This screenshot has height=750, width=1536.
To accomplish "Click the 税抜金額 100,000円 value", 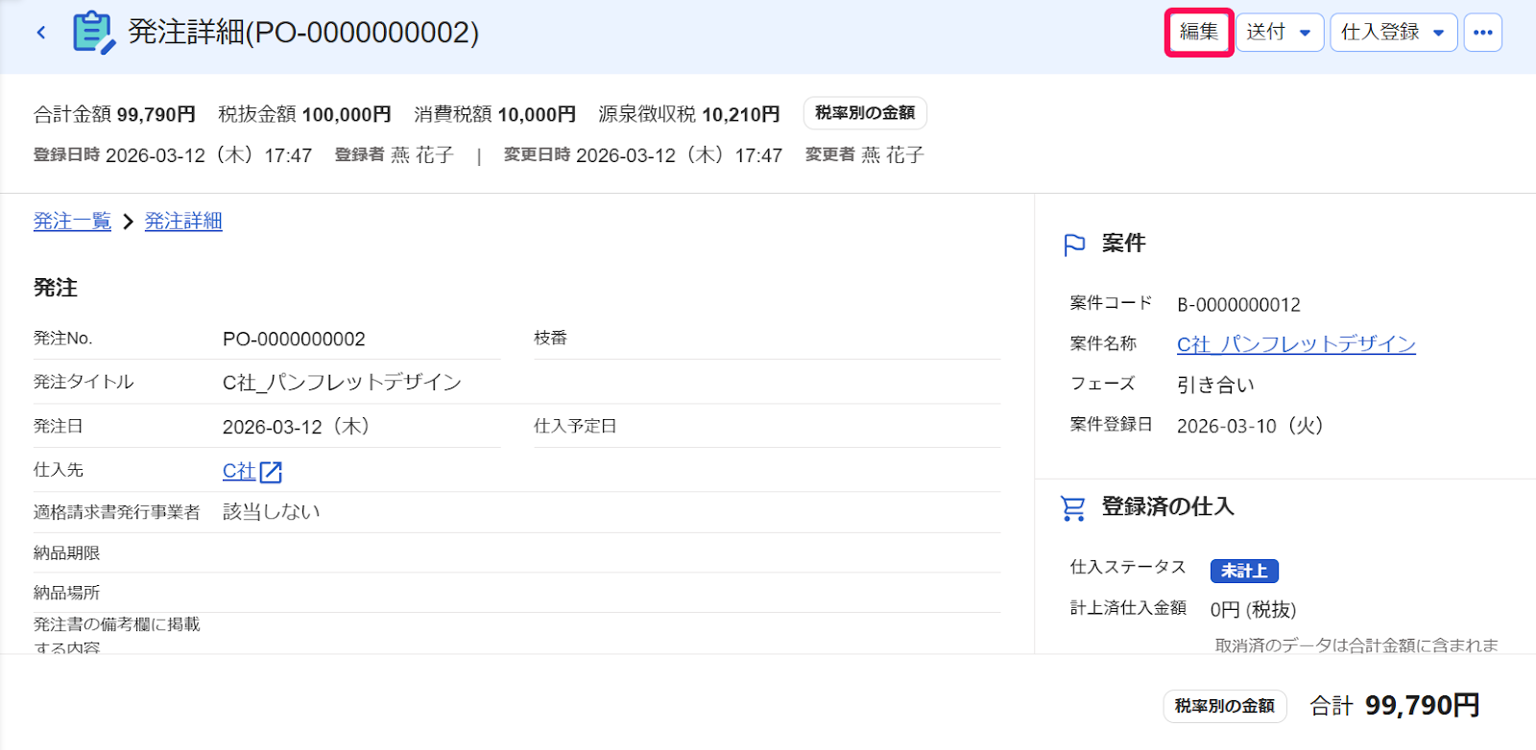I will click(x=304, y=114).
